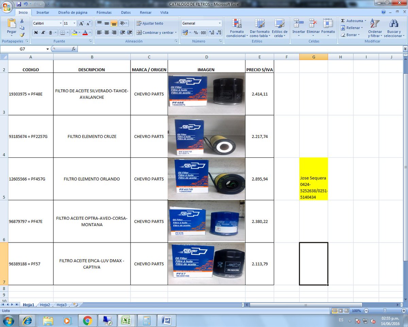Click the zoom out minus control
The width and height of the screenshot is (408, 327).
click(366, 311)
